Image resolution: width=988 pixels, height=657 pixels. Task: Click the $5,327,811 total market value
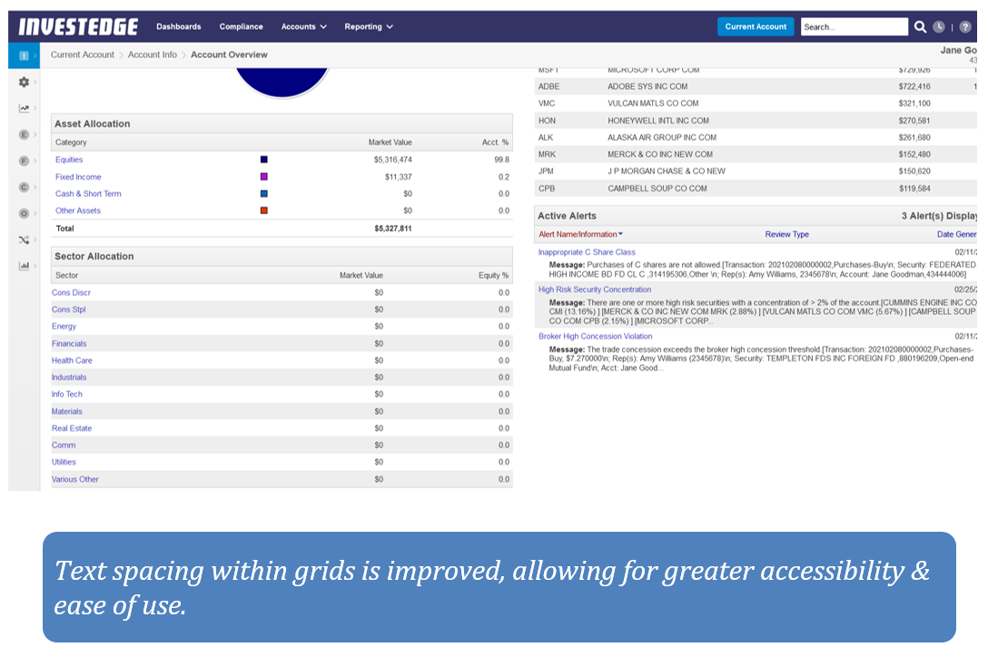392,229
